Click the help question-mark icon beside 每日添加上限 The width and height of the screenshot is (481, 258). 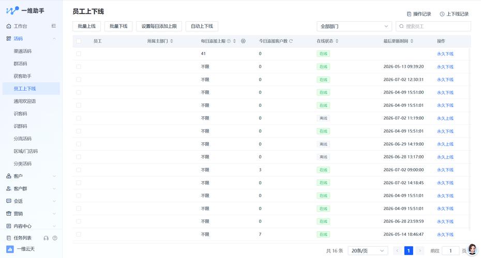229,41
